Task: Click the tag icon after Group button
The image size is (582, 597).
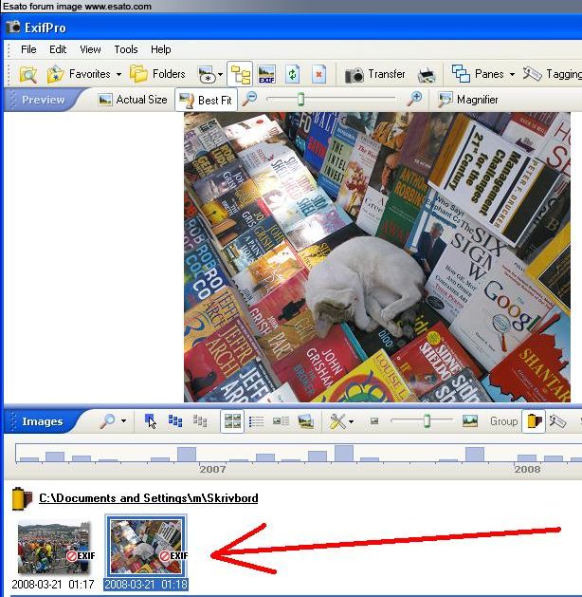Action: [x=557, y=421]
